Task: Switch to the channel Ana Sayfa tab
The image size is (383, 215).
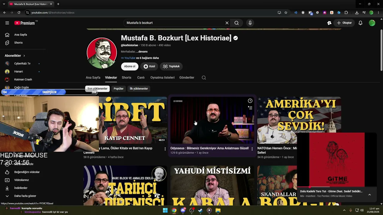Action: [93, 78]
